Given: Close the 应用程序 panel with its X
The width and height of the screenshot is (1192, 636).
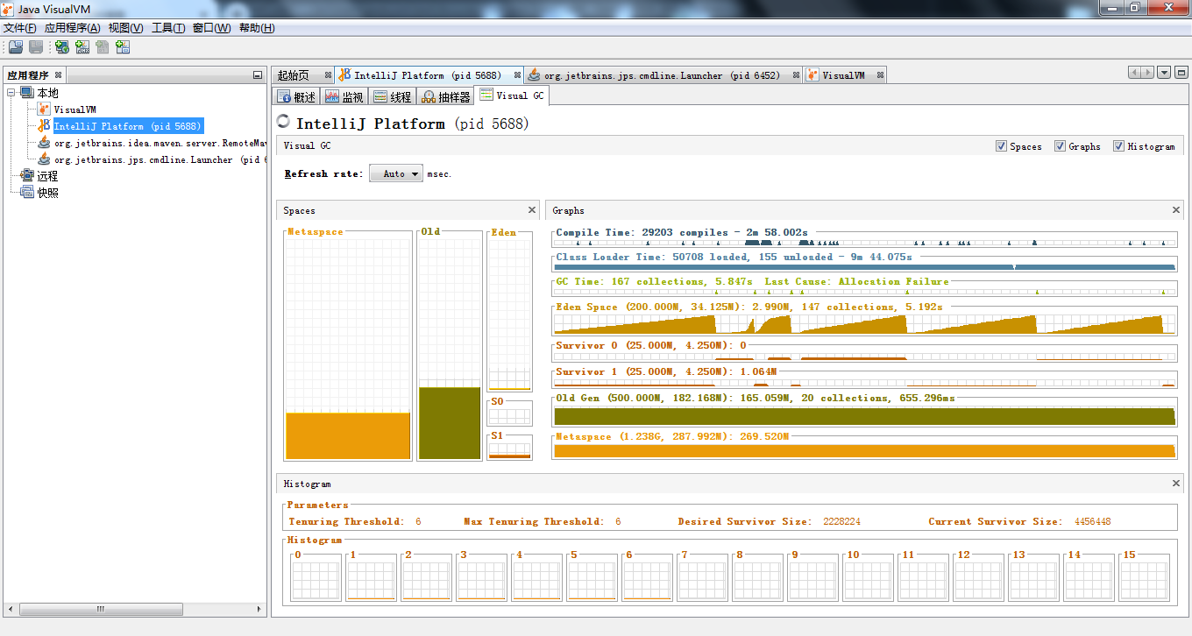Looking at the screenshot, I should 58,75.
